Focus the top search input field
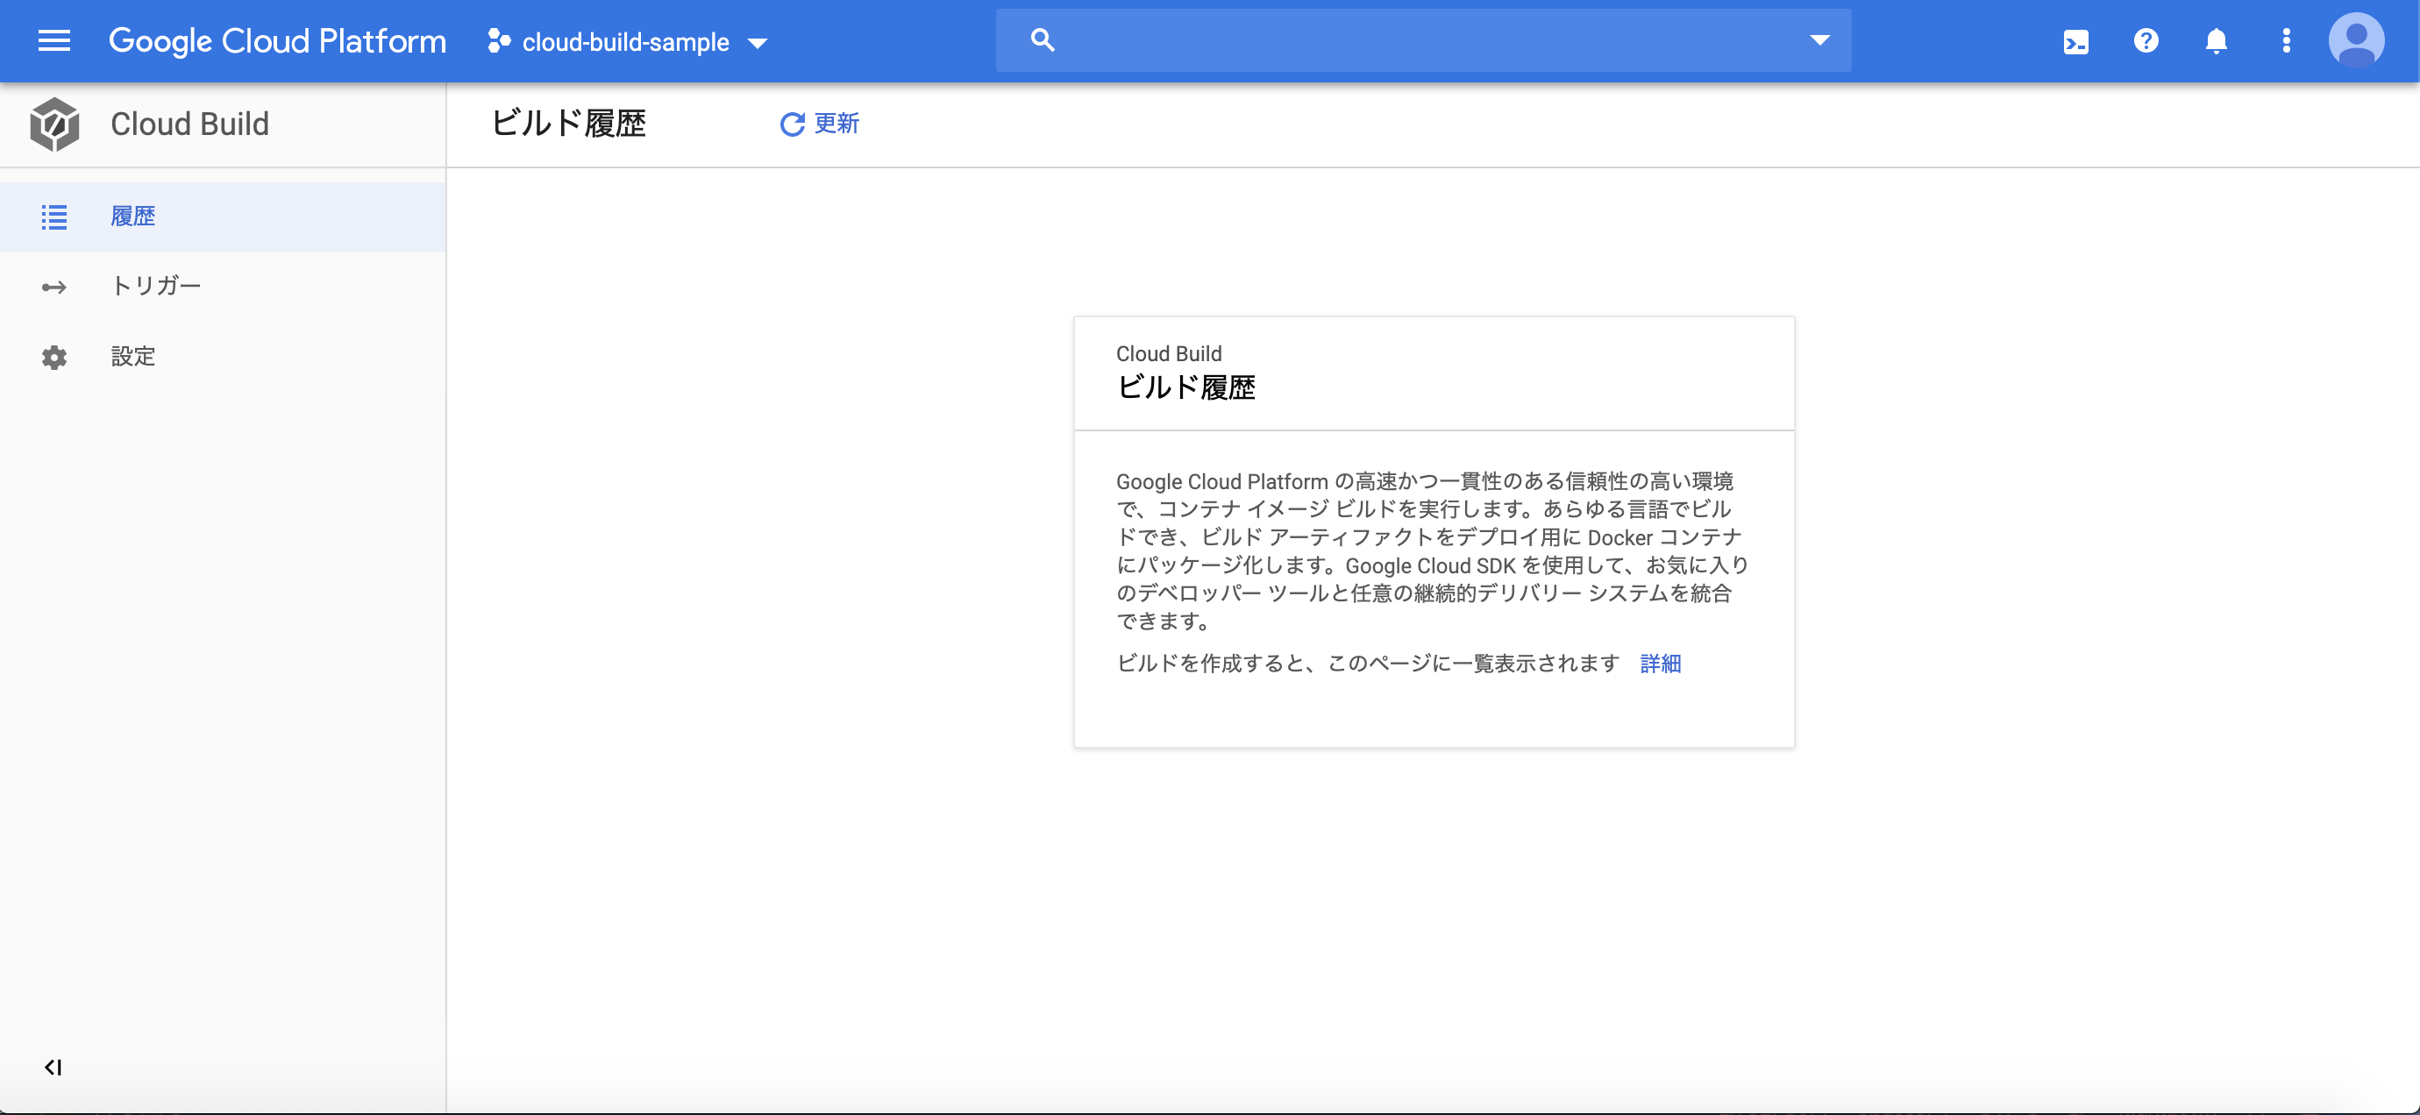The image size is (2420, 1115). [x=1423, y=40]
